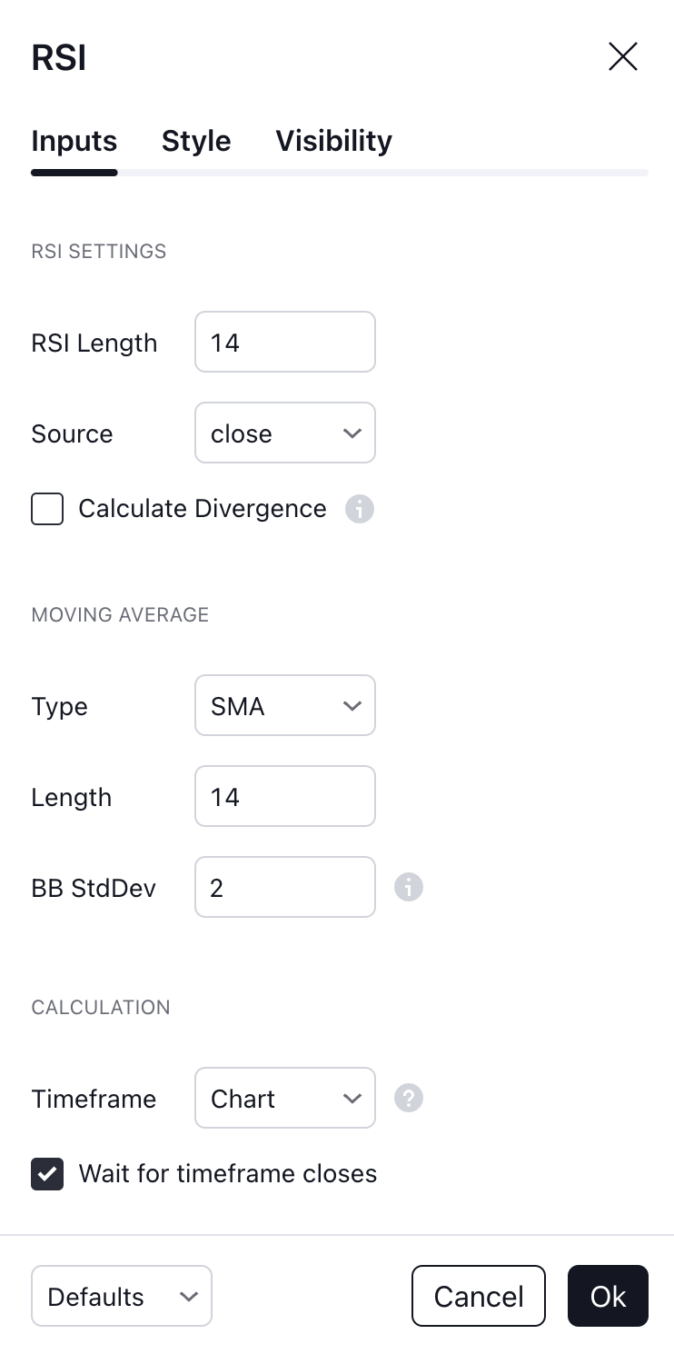Screen dimensions: 674x1354
Task: Expand the moving average Type dropdown
Action: pos(285,705)
